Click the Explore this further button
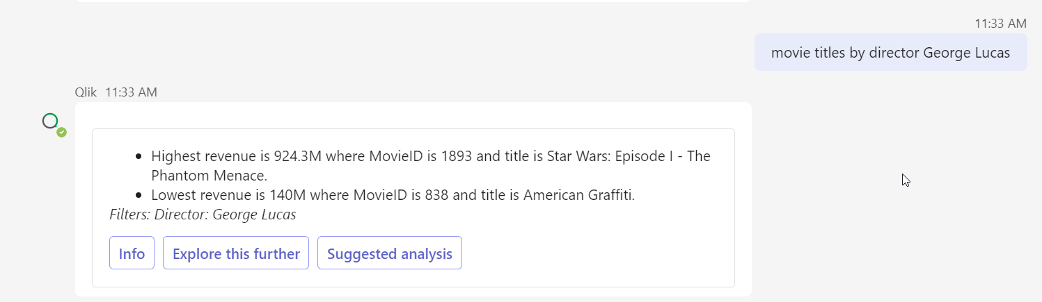This screenshot has height=302, width=1042. tap(236, 253)
